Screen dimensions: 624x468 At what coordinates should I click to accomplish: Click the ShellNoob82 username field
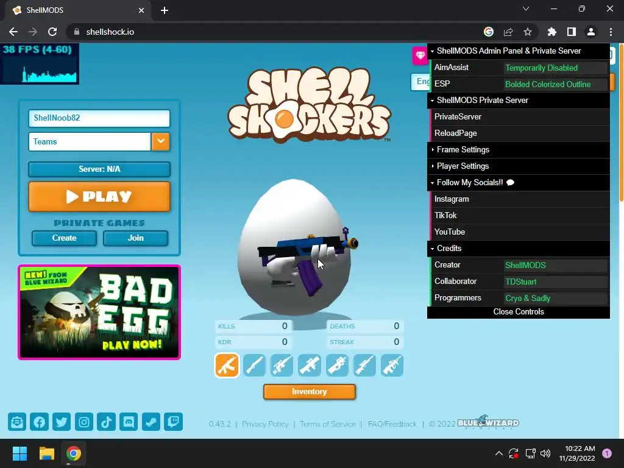pos(99,118)
